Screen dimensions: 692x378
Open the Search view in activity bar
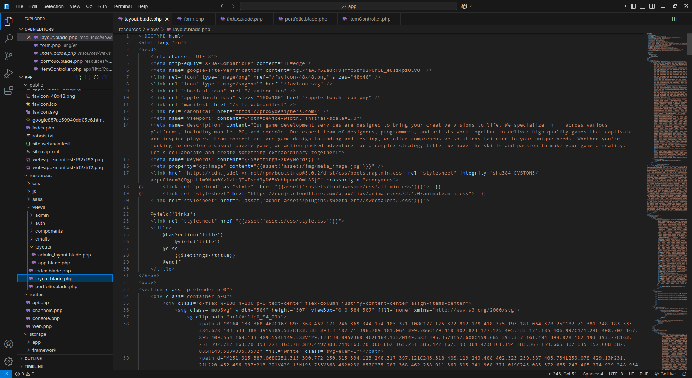pos(9,38)
